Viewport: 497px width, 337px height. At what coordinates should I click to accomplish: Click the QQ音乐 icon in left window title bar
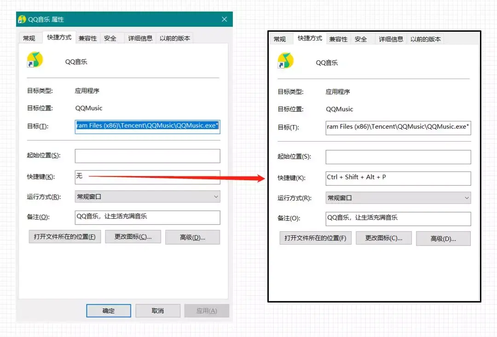click(x=22, y=19)
